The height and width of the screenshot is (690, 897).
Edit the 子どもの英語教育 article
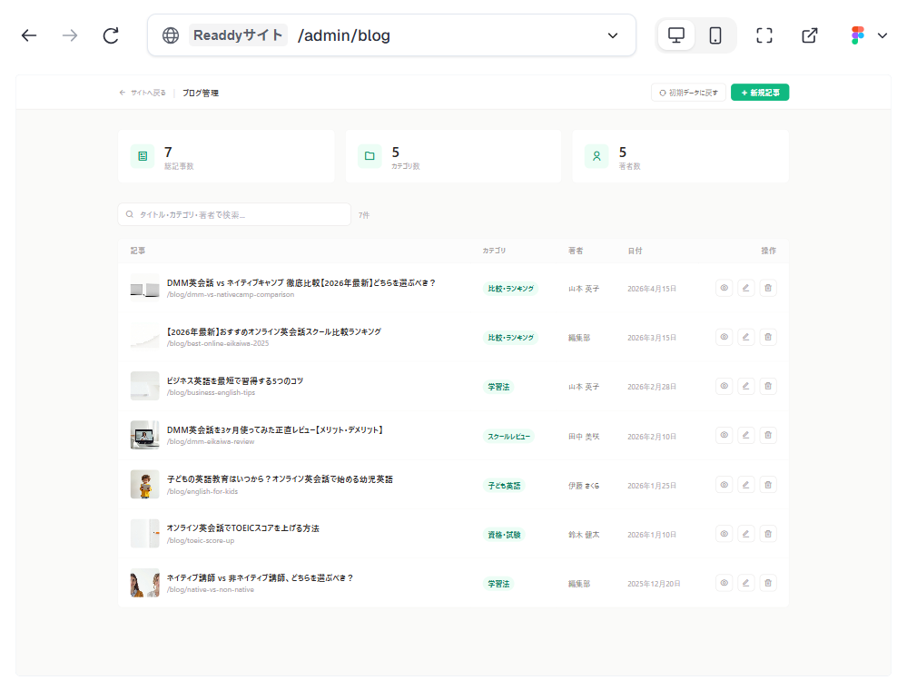pos(746,485)
